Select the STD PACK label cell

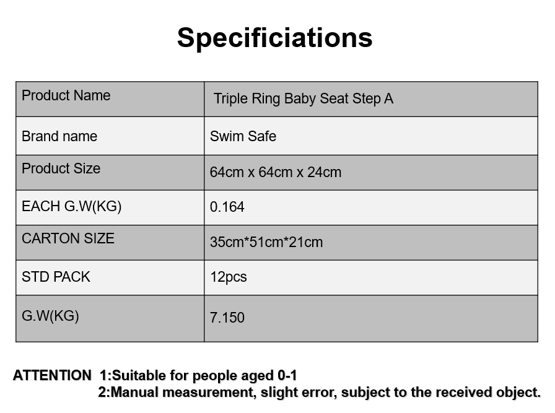click(110, 278)
